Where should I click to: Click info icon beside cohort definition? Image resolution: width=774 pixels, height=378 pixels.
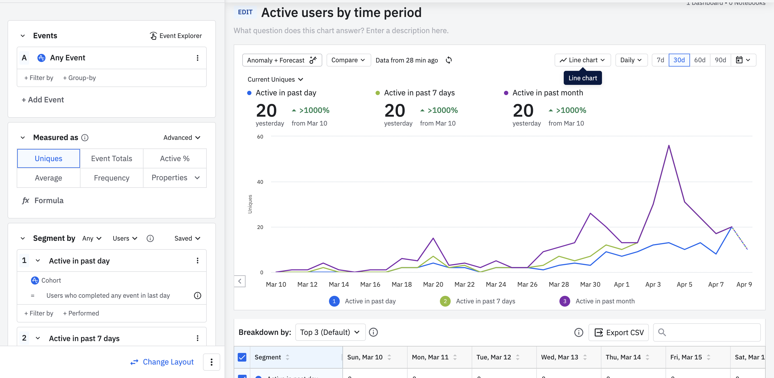coord(197,296)
